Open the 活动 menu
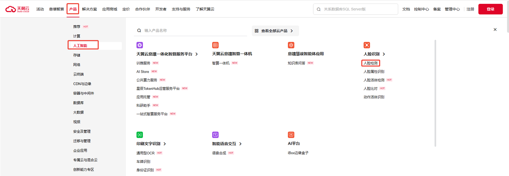 click(x=40, y=9)
